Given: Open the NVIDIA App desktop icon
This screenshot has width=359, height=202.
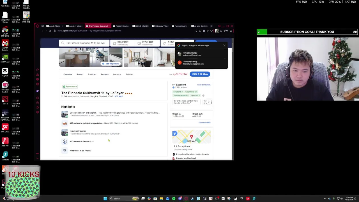Looking at the screenshot, I should [x=5, y=58].
